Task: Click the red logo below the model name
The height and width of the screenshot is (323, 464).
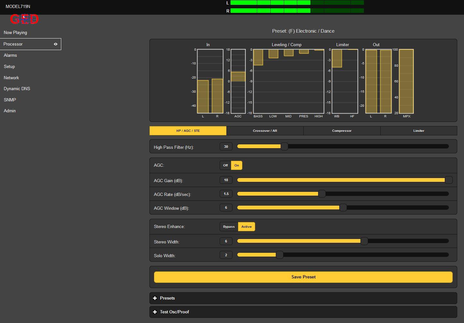Action: coord(24,19)
